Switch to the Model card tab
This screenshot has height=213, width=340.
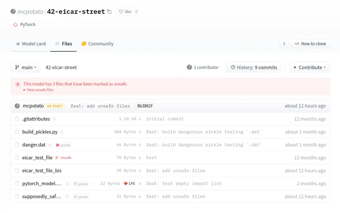(x=30, y=44)
